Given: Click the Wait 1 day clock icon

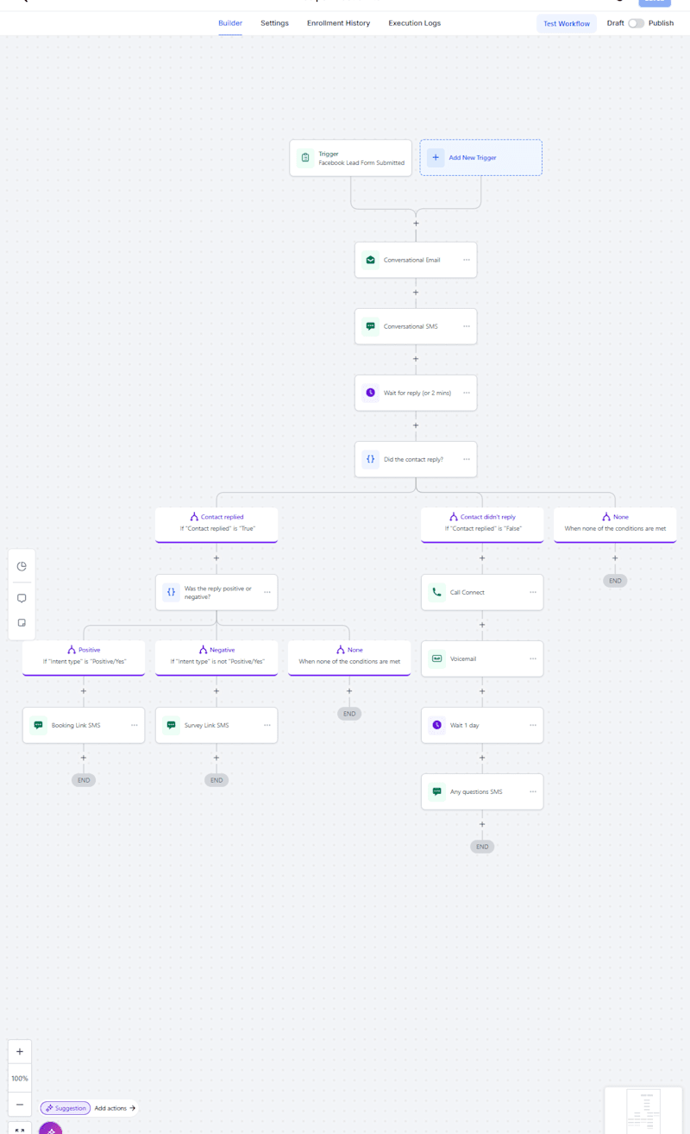Looking at the screenshot, I should [437, 725].
